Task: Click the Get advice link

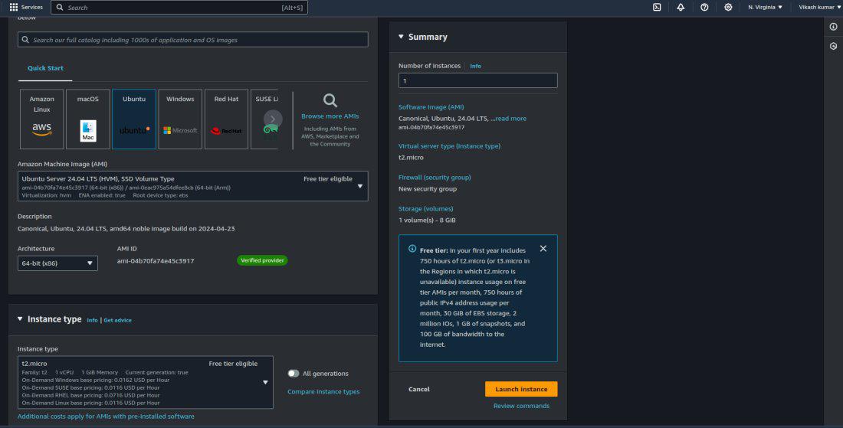Action: [118, 320]
